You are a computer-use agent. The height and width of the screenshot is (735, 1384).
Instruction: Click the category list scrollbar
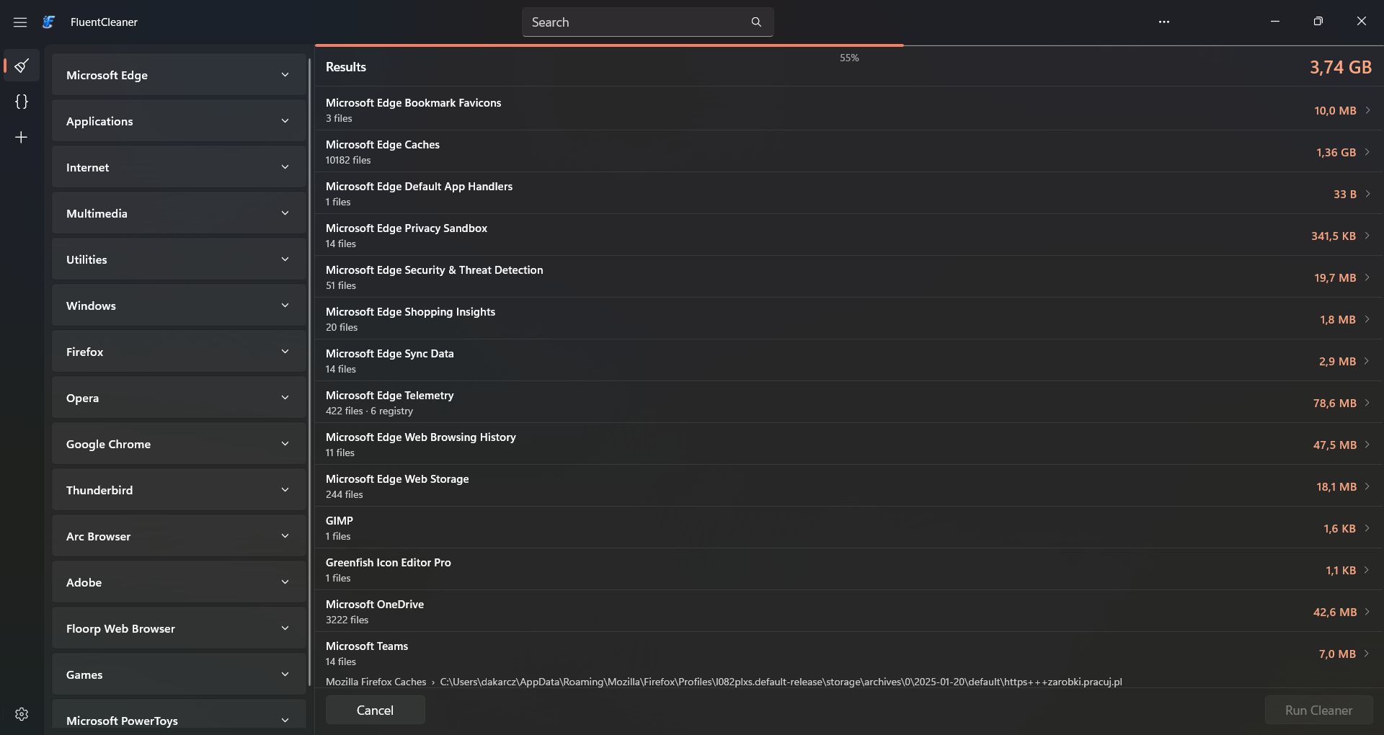pyautogui.click(x=310, y=371)
